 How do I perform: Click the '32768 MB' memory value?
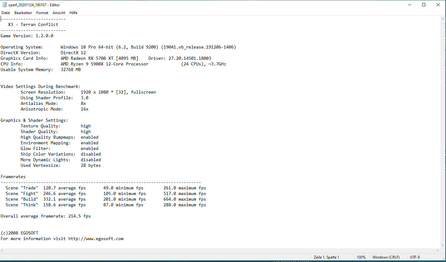click(x=71, y=69)
